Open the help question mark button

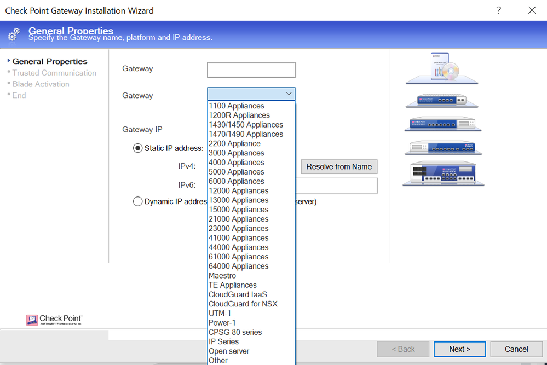(499, 10)
